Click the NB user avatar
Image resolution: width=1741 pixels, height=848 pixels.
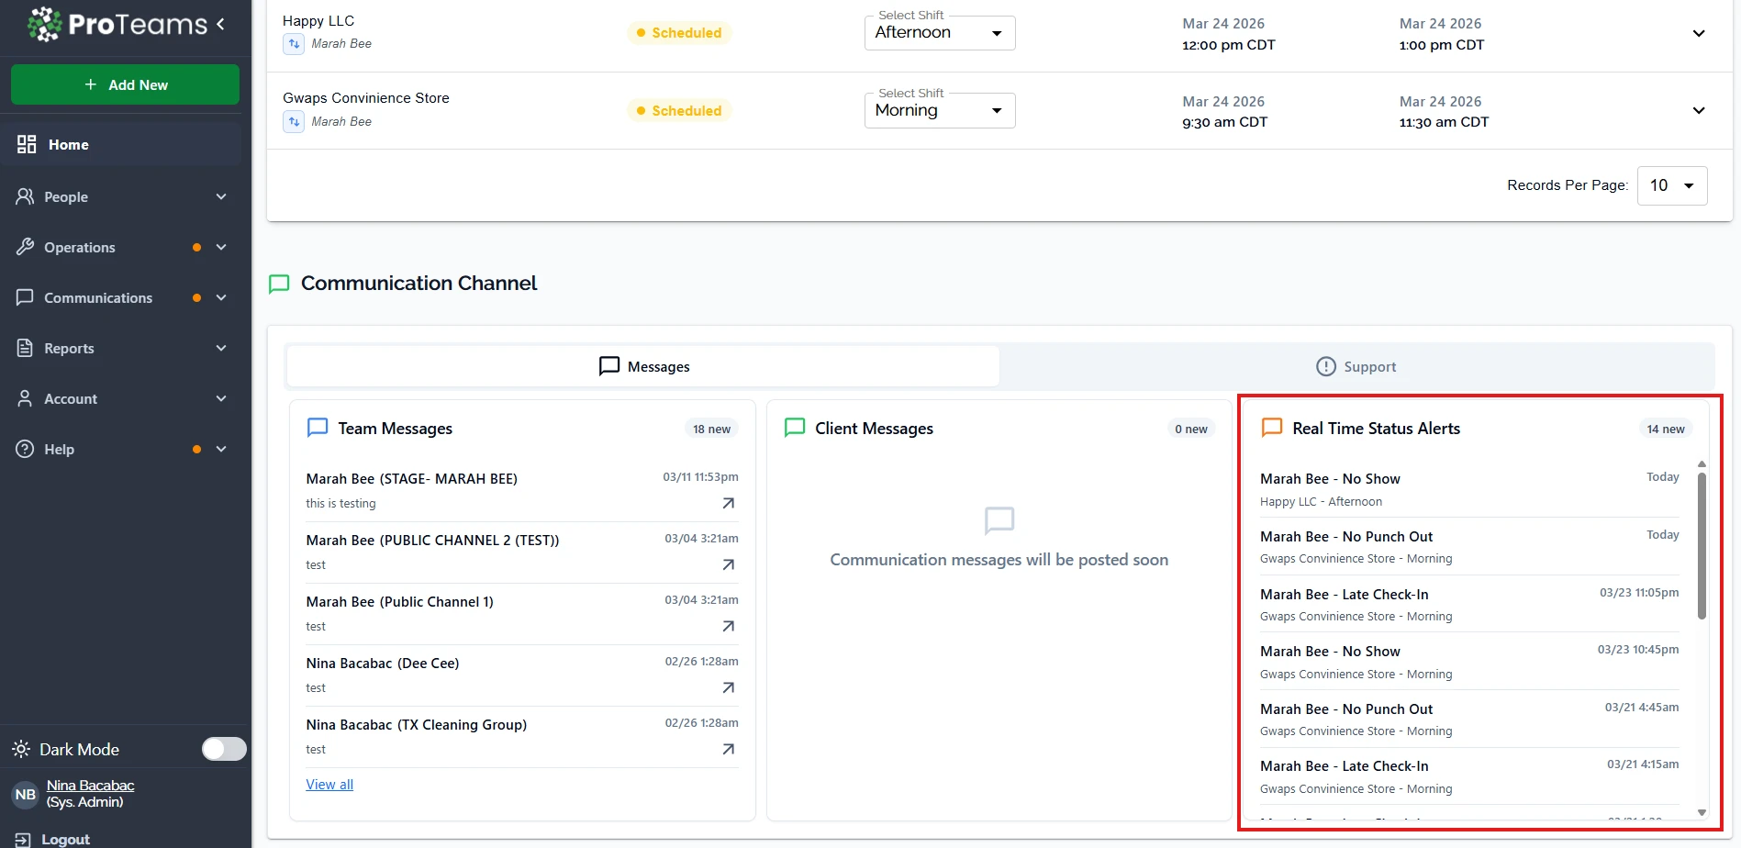click(x=25, y=794)
